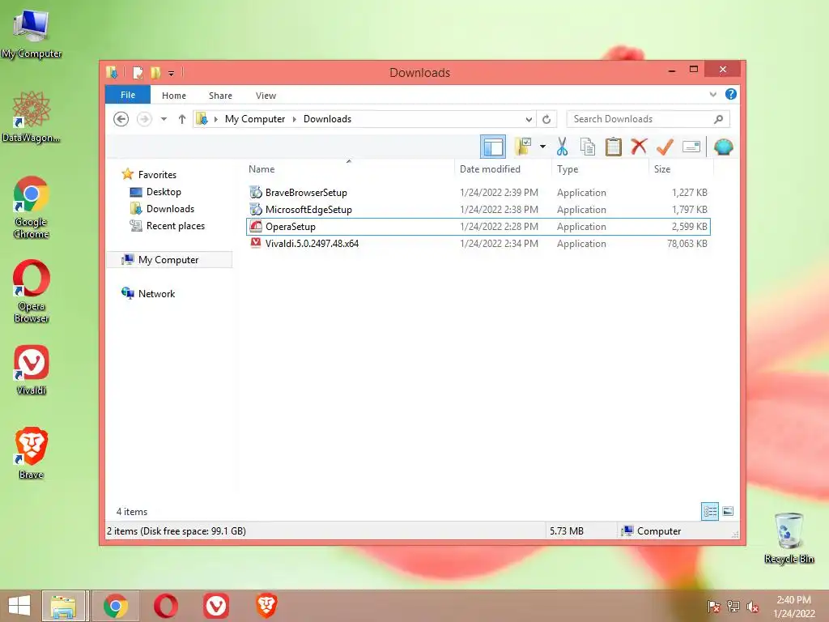
Task: Click the orange checkmark Properties icon
Action: coord(665,147)
